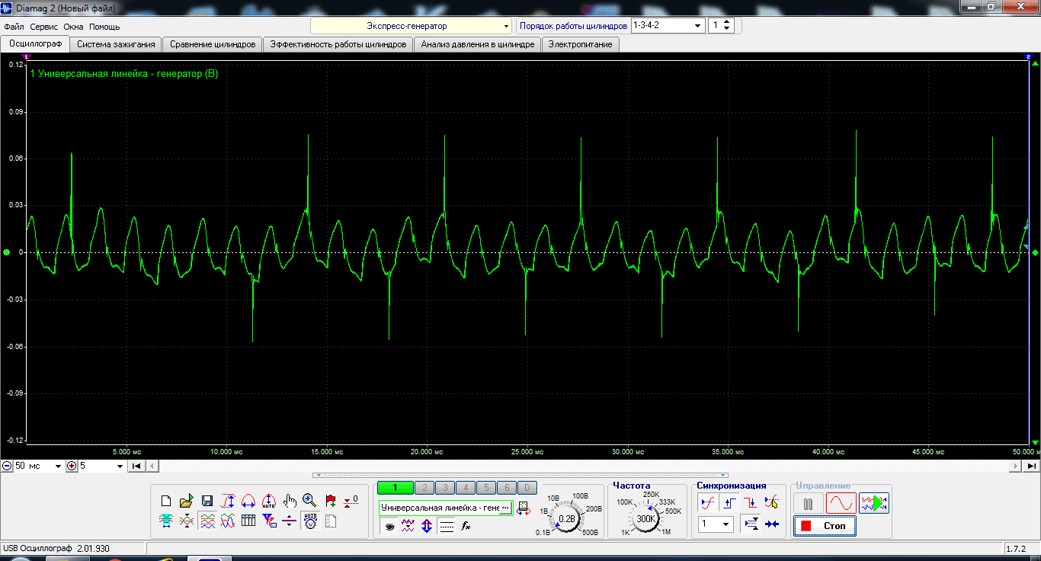
Task: Open a saved file with folder icon
Action: [187, 501]
